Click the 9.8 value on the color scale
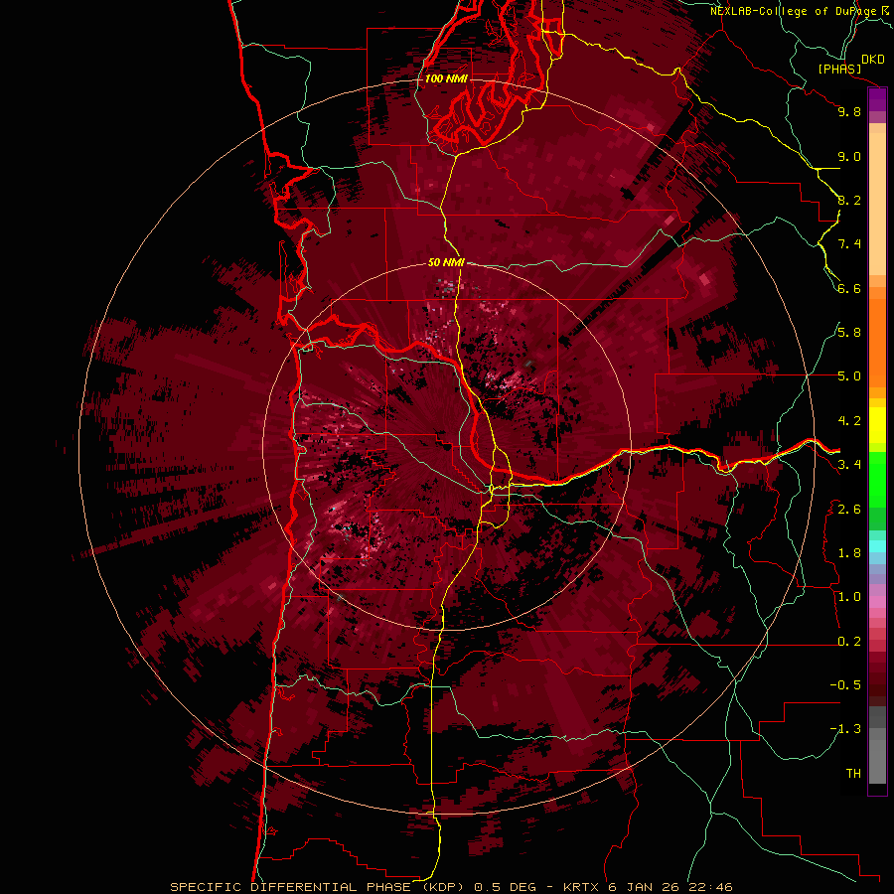 849,111
